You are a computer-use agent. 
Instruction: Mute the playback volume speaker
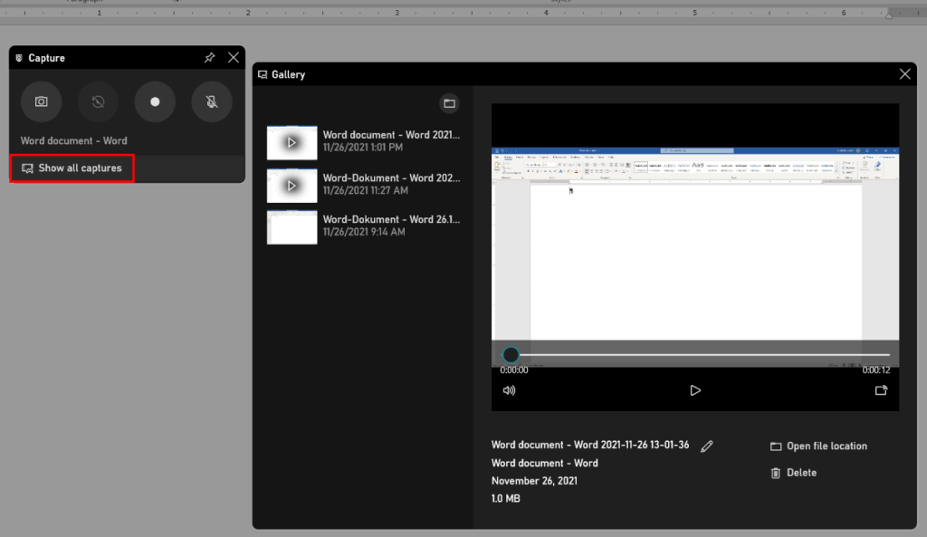tap(509, 390)
